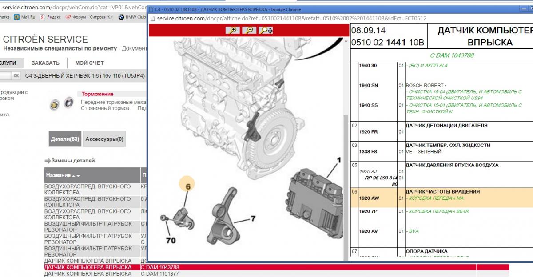533x277 pixels.
Task: Click the magnifier with move arrows icon
Action: click(266, 30)
